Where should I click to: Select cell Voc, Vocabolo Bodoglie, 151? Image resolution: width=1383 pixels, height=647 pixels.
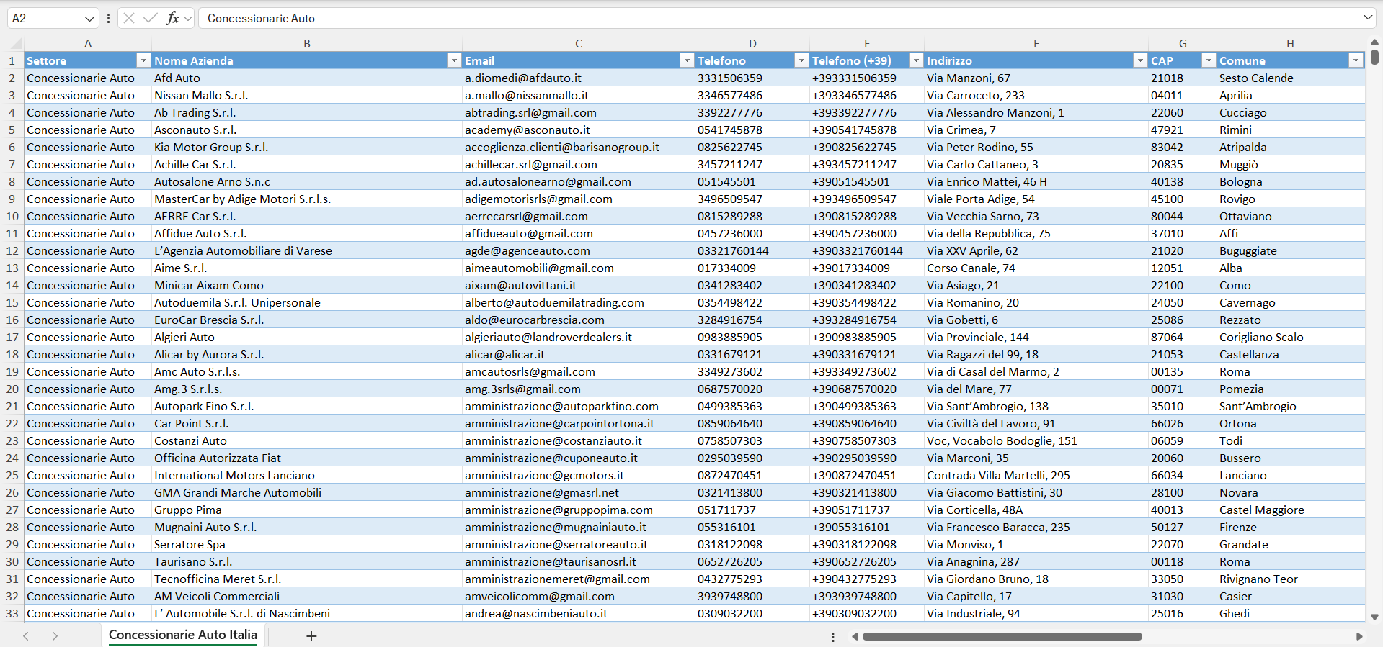[1036, 440]
